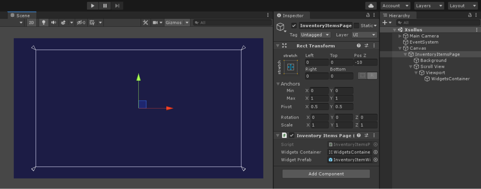Toggle 2D view mode in Scene
Screen dimensions: 481x189
(31, 23)
